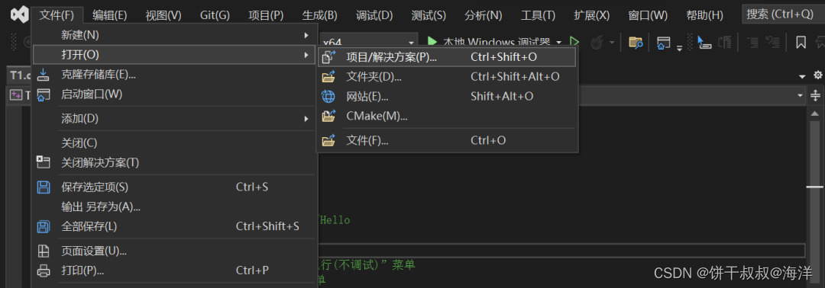Viewport: 825px width, 288px height.
Task: Open the toolbar overflow options arrow
Action: [x=679, y=48]
